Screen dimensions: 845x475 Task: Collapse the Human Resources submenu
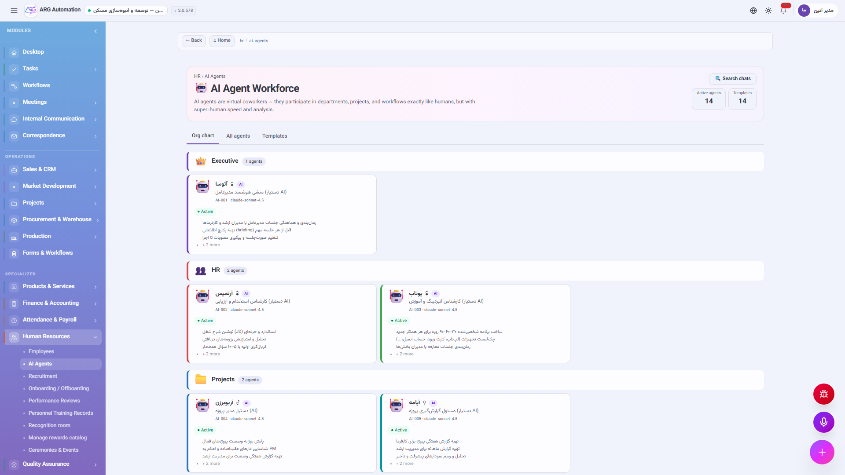pyautogui.click(x=95, y=337)
